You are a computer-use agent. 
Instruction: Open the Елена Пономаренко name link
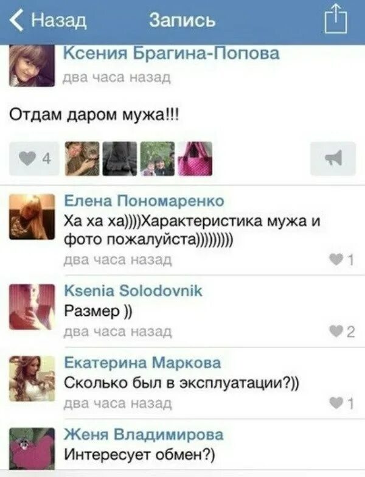[144, 201]
